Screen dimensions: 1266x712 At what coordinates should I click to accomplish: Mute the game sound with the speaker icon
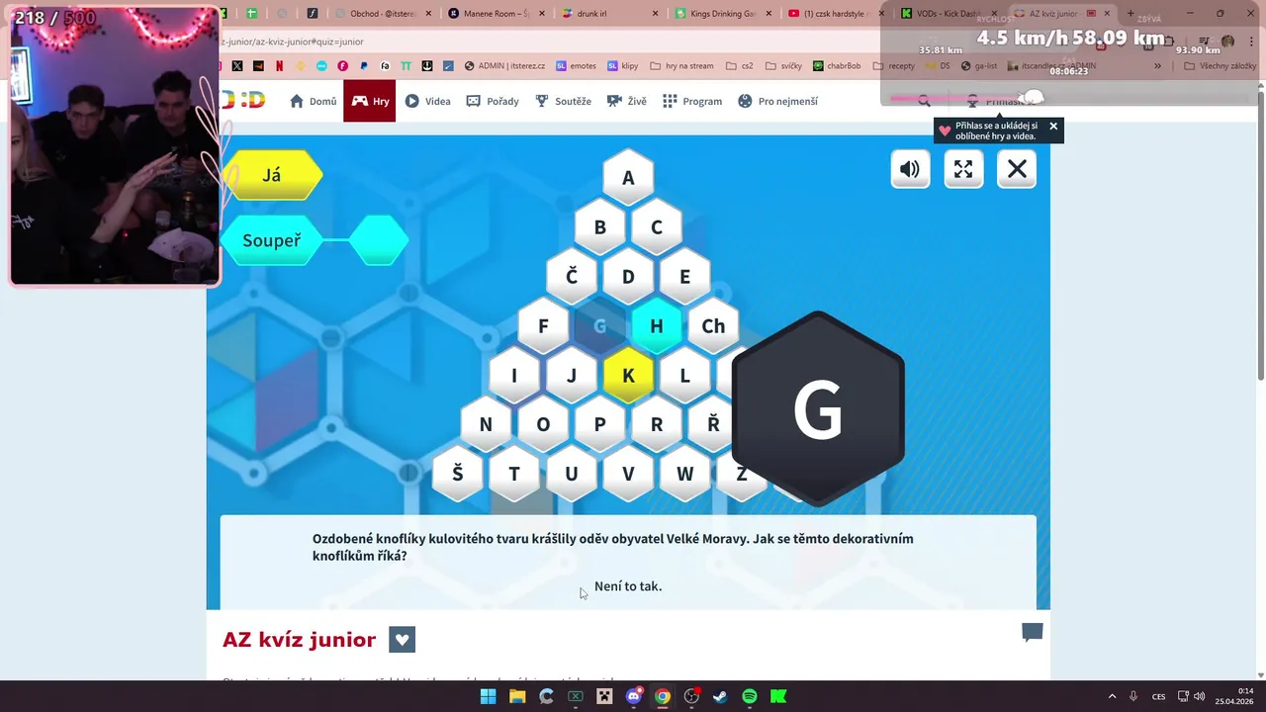910,169
